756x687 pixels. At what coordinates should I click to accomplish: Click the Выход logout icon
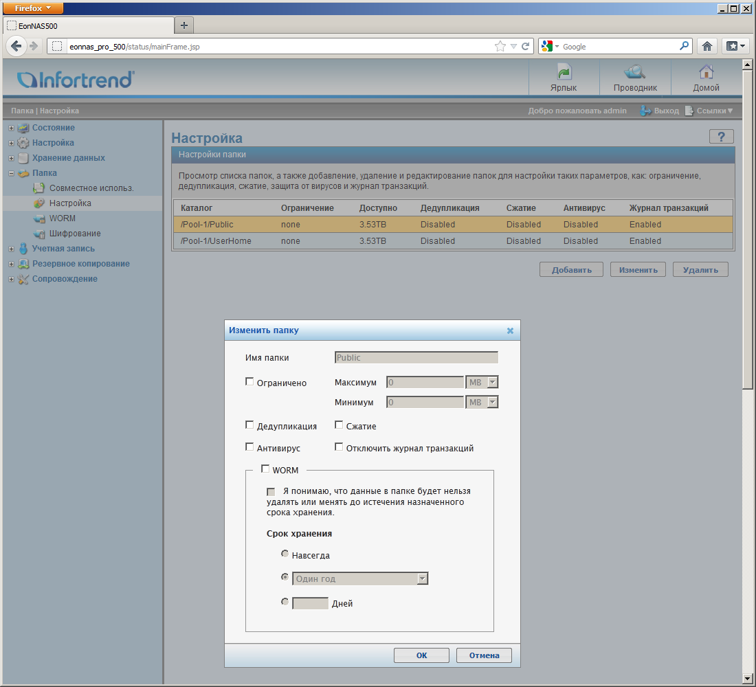coord(645,111)
